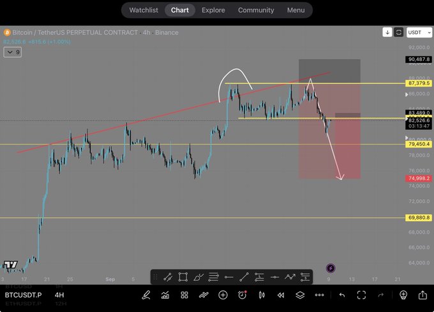The width and height of the screenshot is (434, 312).
Task: Click the 'Sep' date label on time axis
Action: (x=110, y=280)
